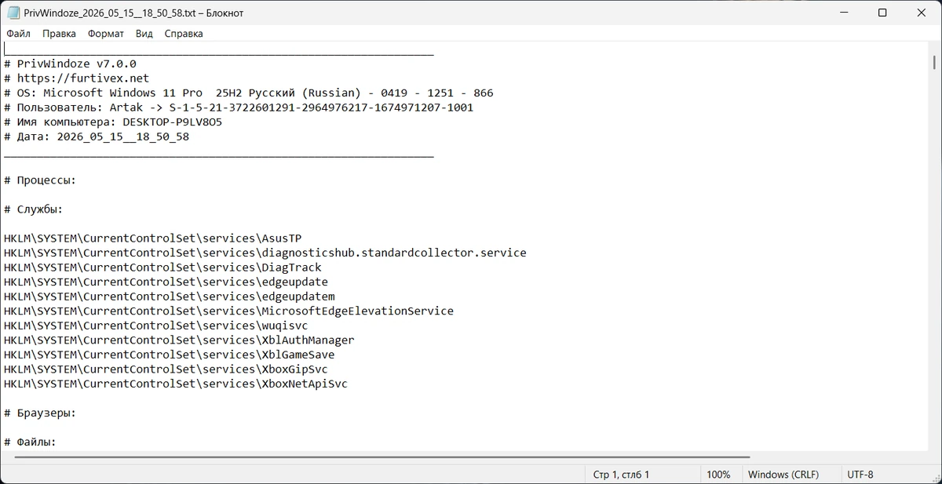
Task: Click the UTF-8 encoding status entry
Action: point(860,475)
